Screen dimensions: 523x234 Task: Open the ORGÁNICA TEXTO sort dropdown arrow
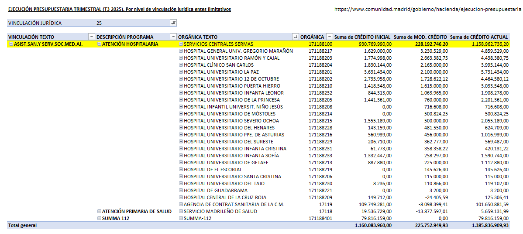[295, 37]
